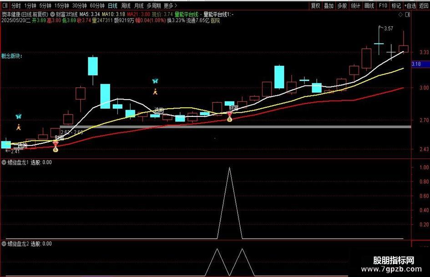Select the 月线 monthly chart tab
The height and width of the screenshot is (277, 430).
pyautogui.click(x=139, y=5)
